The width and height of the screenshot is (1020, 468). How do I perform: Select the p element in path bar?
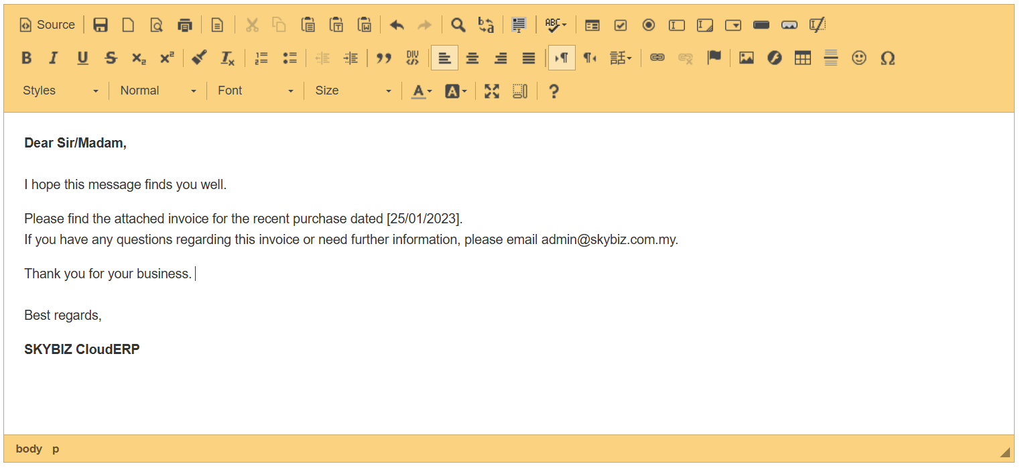56,449
